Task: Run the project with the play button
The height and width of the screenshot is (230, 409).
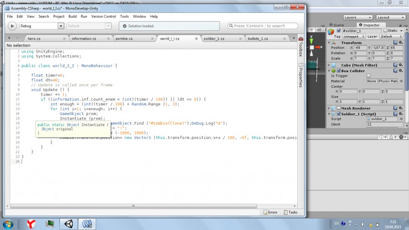Action: (12, 26)
